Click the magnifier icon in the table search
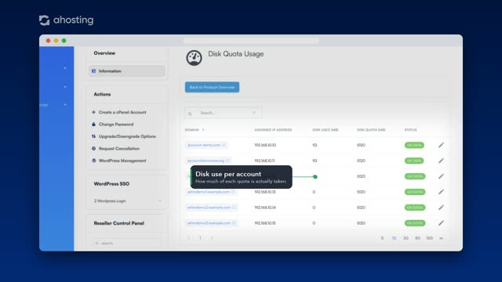Screen dimensions: 502x282 [190, 114]
